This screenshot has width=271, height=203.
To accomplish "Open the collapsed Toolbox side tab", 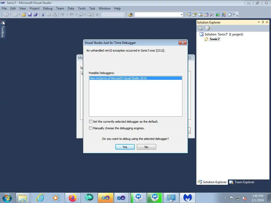I will pos(3,29).
